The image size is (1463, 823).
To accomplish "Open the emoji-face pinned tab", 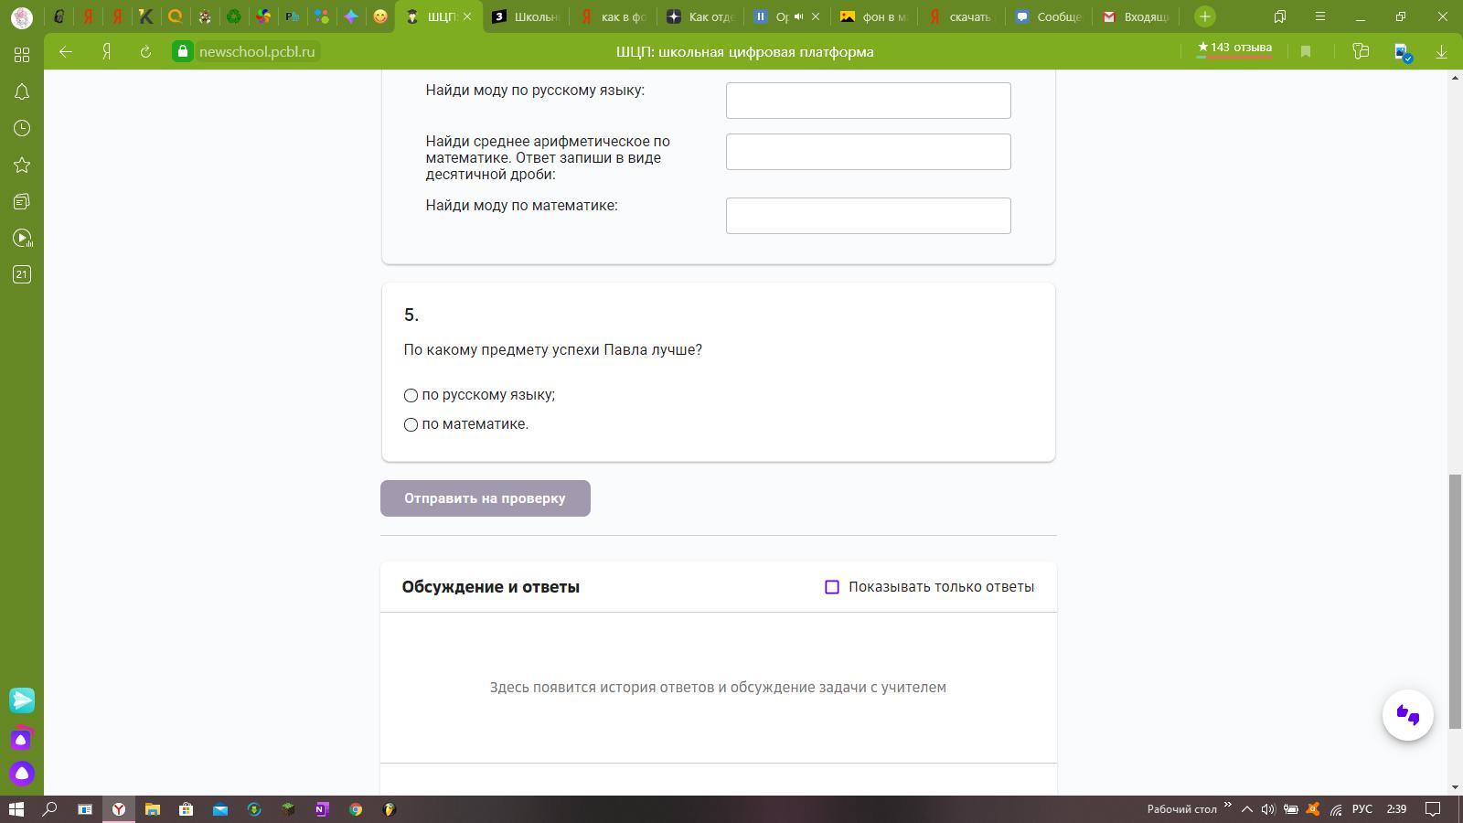I will [x=380, y=16].
